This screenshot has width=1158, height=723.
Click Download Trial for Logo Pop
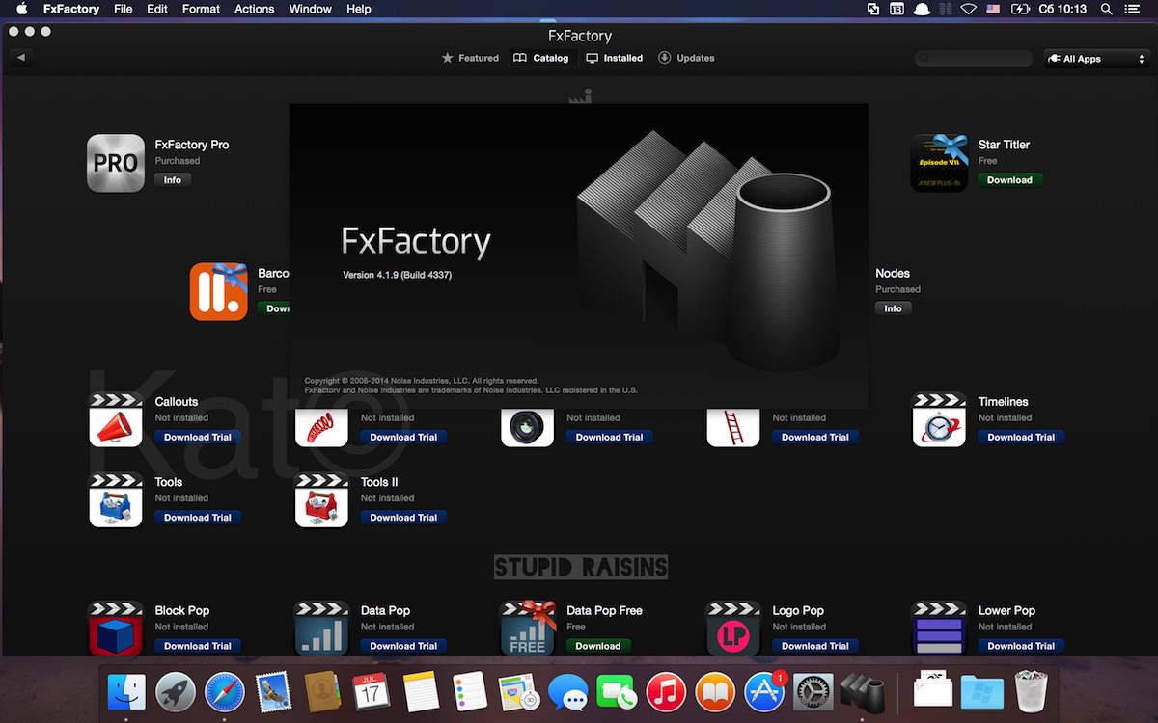click(x=815, y=646)
